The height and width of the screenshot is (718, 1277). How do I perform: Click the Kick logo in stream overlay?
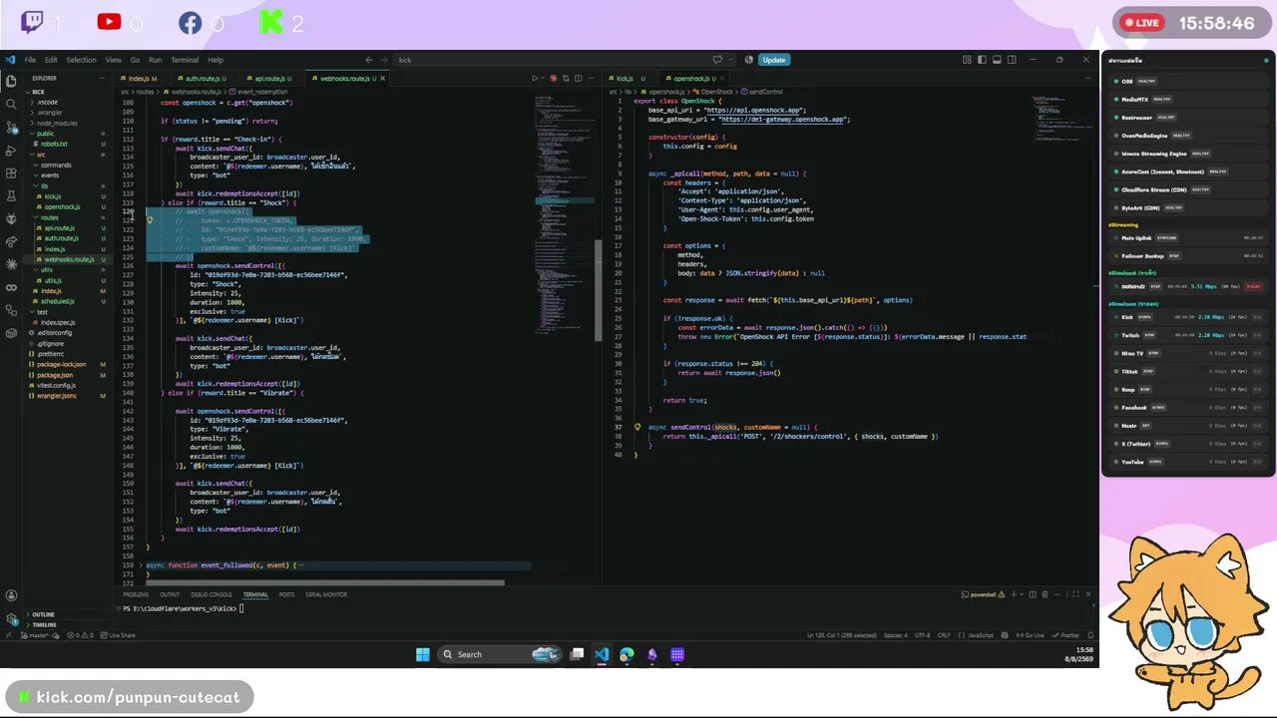pyautogui.click(x=270, y=22)
